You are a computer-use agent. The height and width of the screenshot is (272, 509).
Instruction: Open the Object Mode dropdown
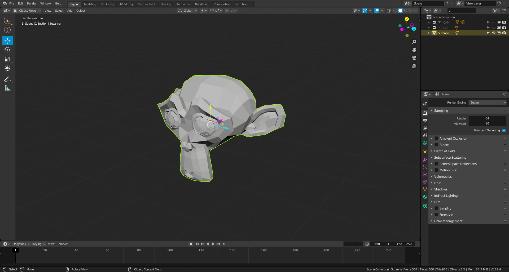pyautogui.click(x=27, y=11)
